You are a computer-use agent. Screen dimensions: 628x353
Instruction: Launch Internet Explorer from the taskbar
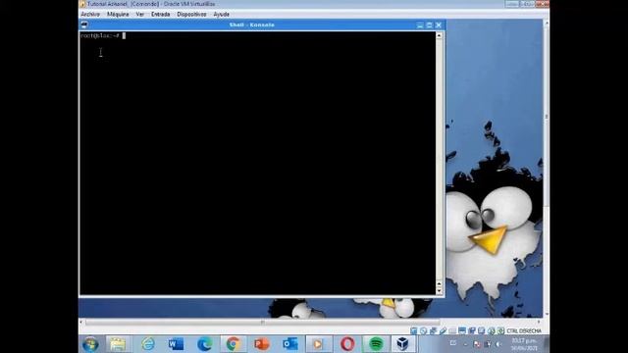click(148, 344)
